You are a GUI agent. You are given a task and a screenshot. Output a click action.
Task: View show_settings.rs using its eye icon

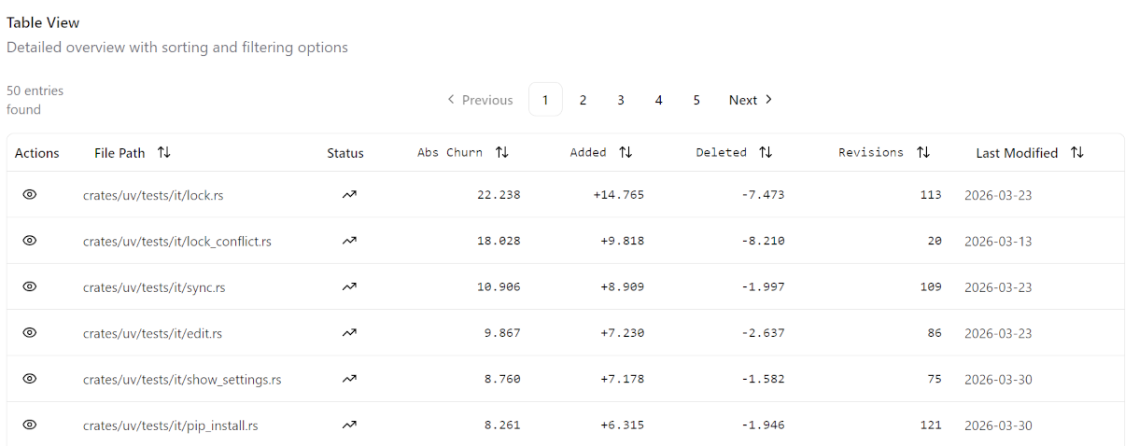click(x=29, y=378)
